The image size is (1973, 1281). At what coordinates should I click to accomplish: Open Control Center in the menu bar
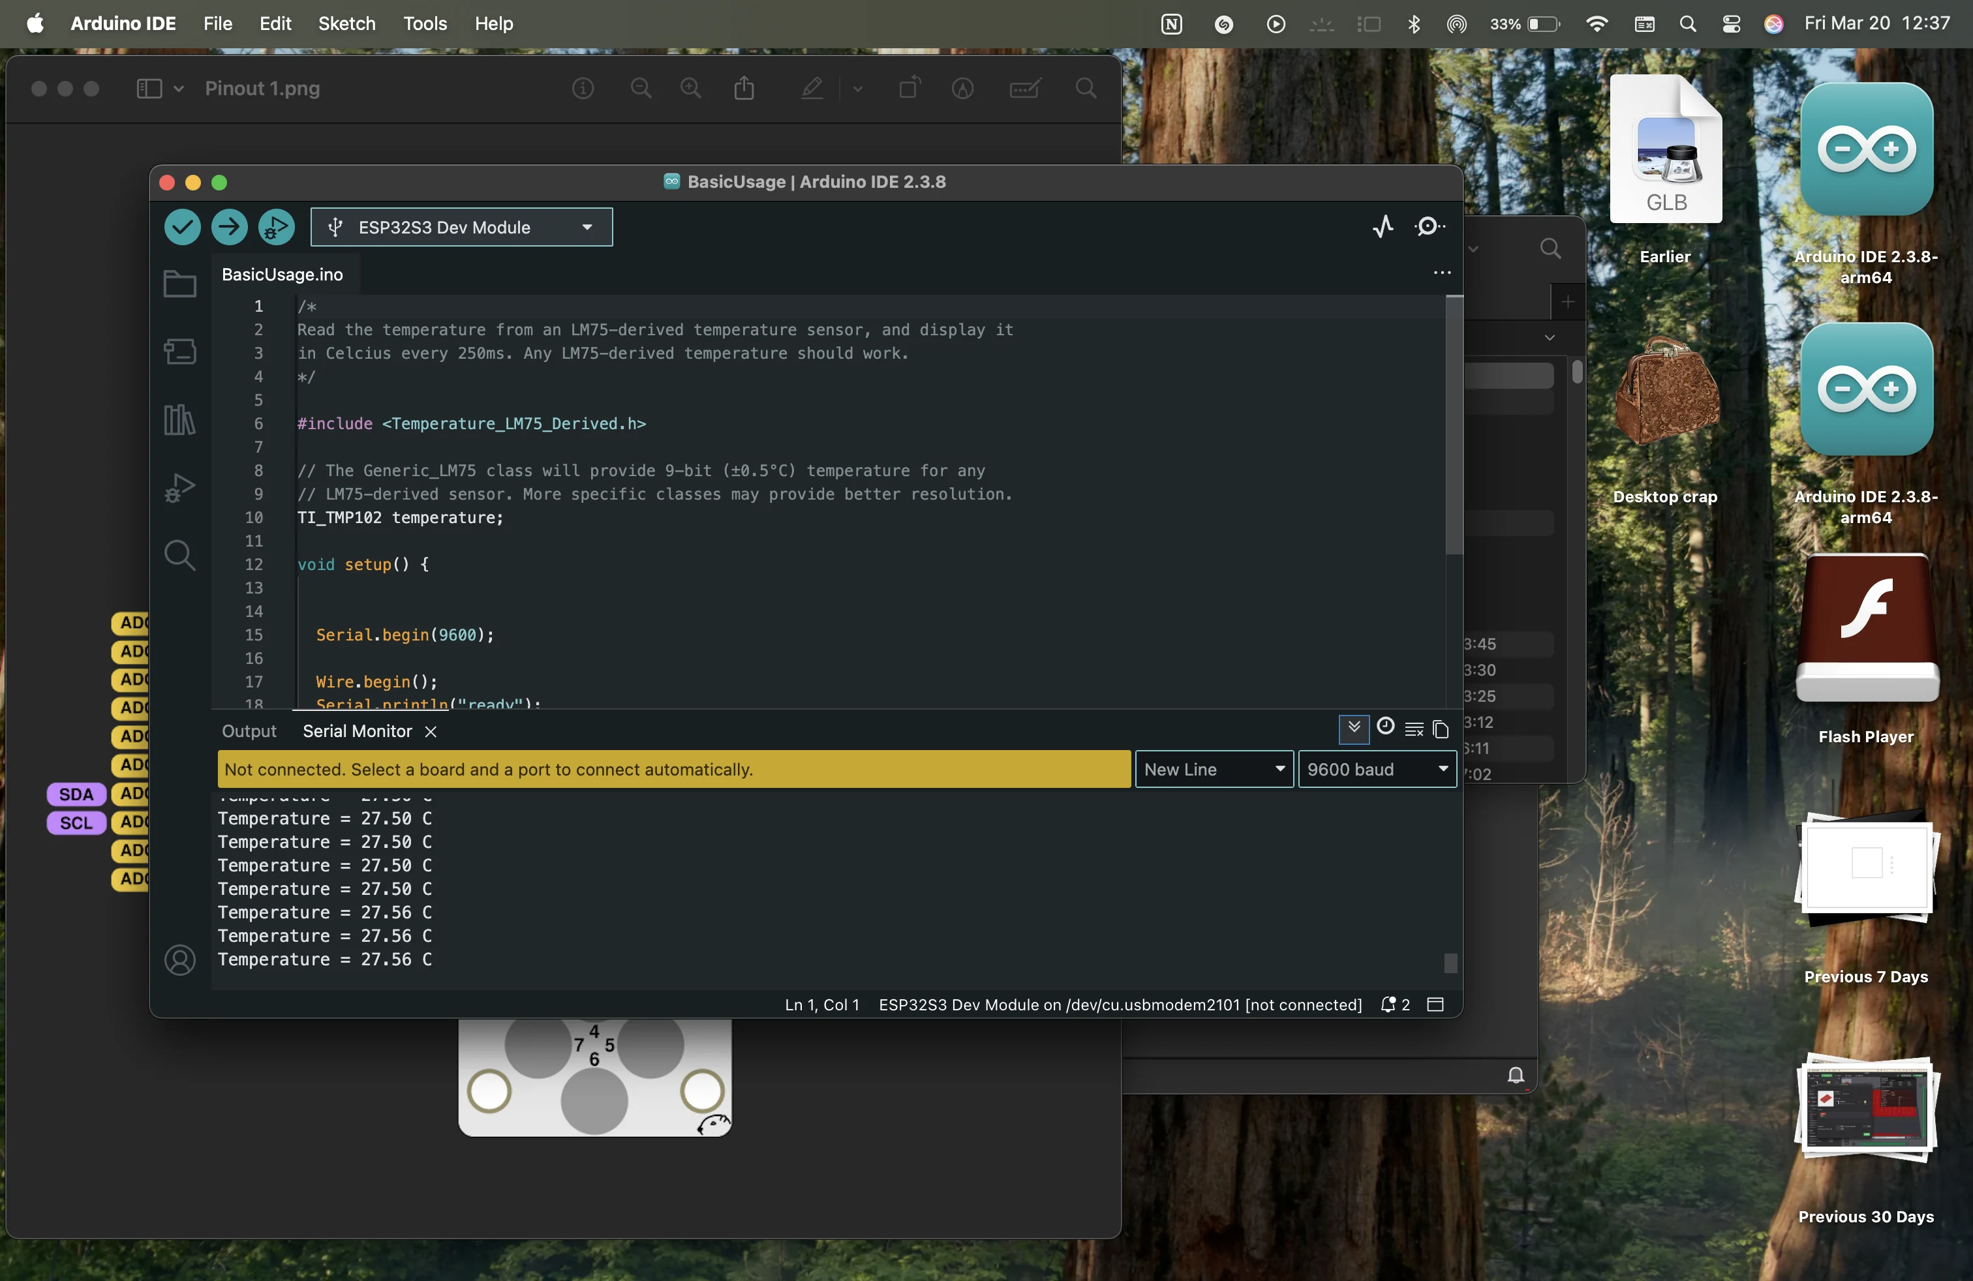point(1731,23)
